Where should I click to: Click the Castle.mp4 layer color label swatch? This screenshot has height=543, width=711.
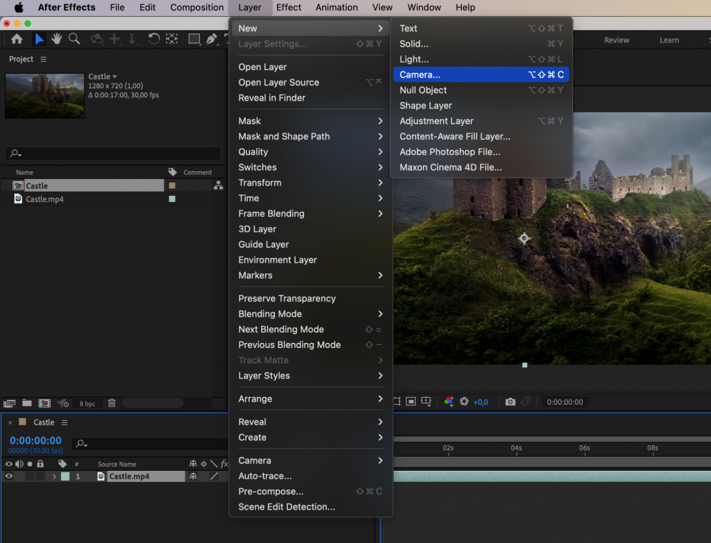[x=64, y=476]
